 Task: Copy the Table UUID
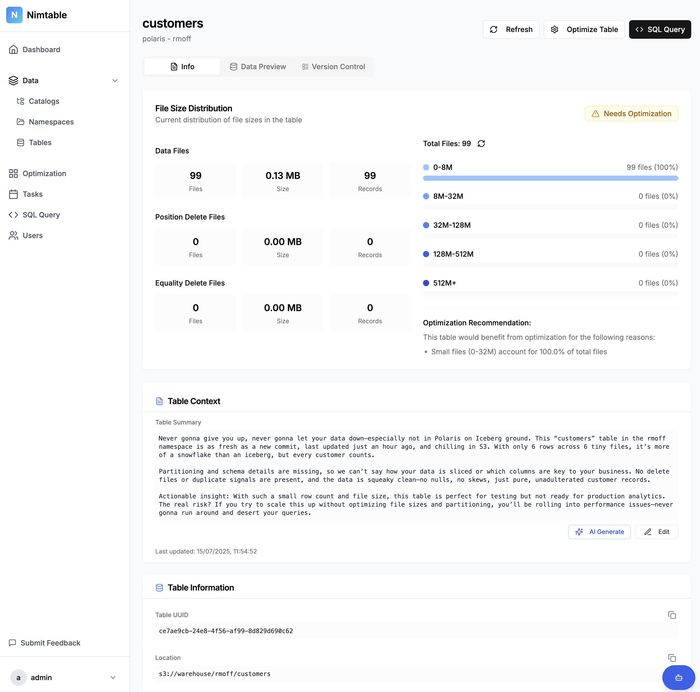[672, 615]
